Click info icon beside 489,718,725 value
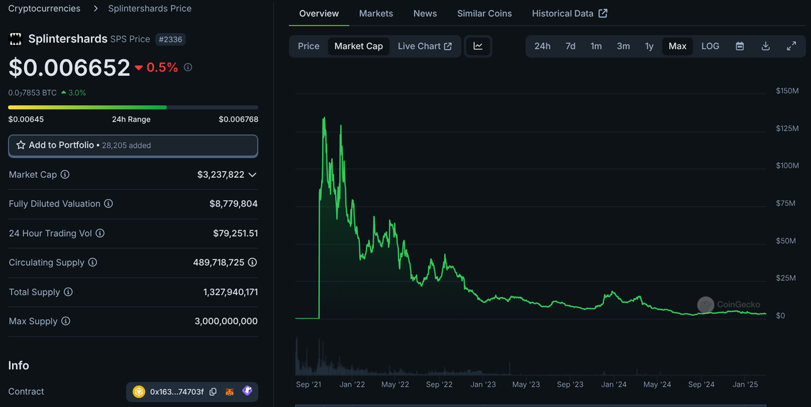 (252, 262)
